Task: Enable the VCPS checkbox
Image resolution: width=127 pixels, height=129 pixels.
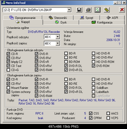Action: [x=108, y=118]
